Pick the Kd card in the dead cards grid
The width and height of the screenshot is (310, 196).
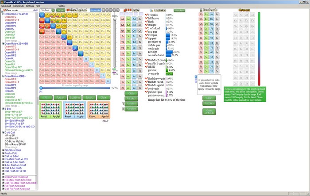click(x=212, y=19)
